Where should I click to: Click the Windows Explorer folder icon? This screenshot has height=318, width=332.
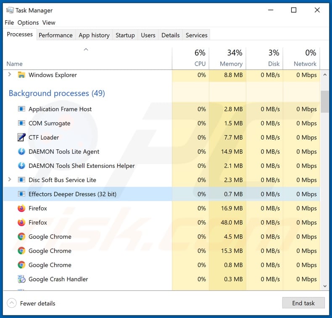(21, 75)
